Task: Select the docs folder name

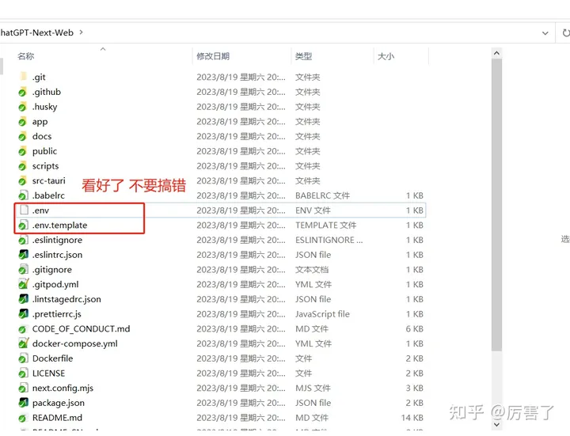Action: point(42,136)
